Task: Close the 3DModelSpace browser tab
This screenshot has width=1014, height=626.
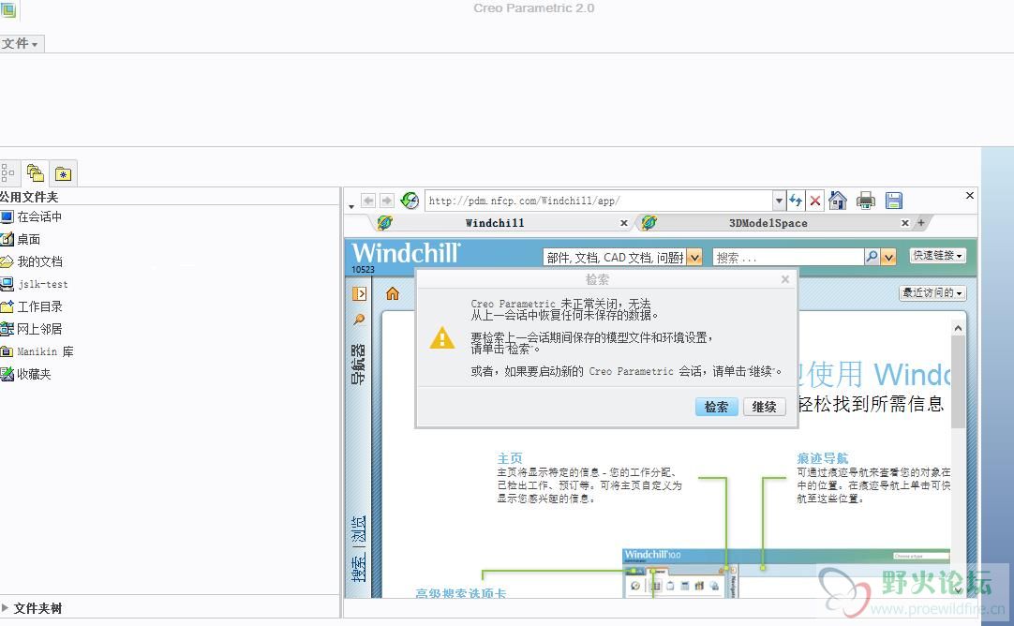Action: 904,223
